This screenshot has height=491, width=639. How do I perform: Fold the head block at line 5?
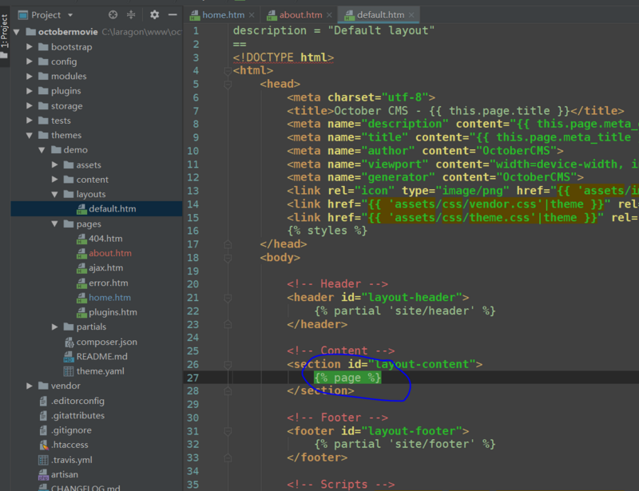228,85
